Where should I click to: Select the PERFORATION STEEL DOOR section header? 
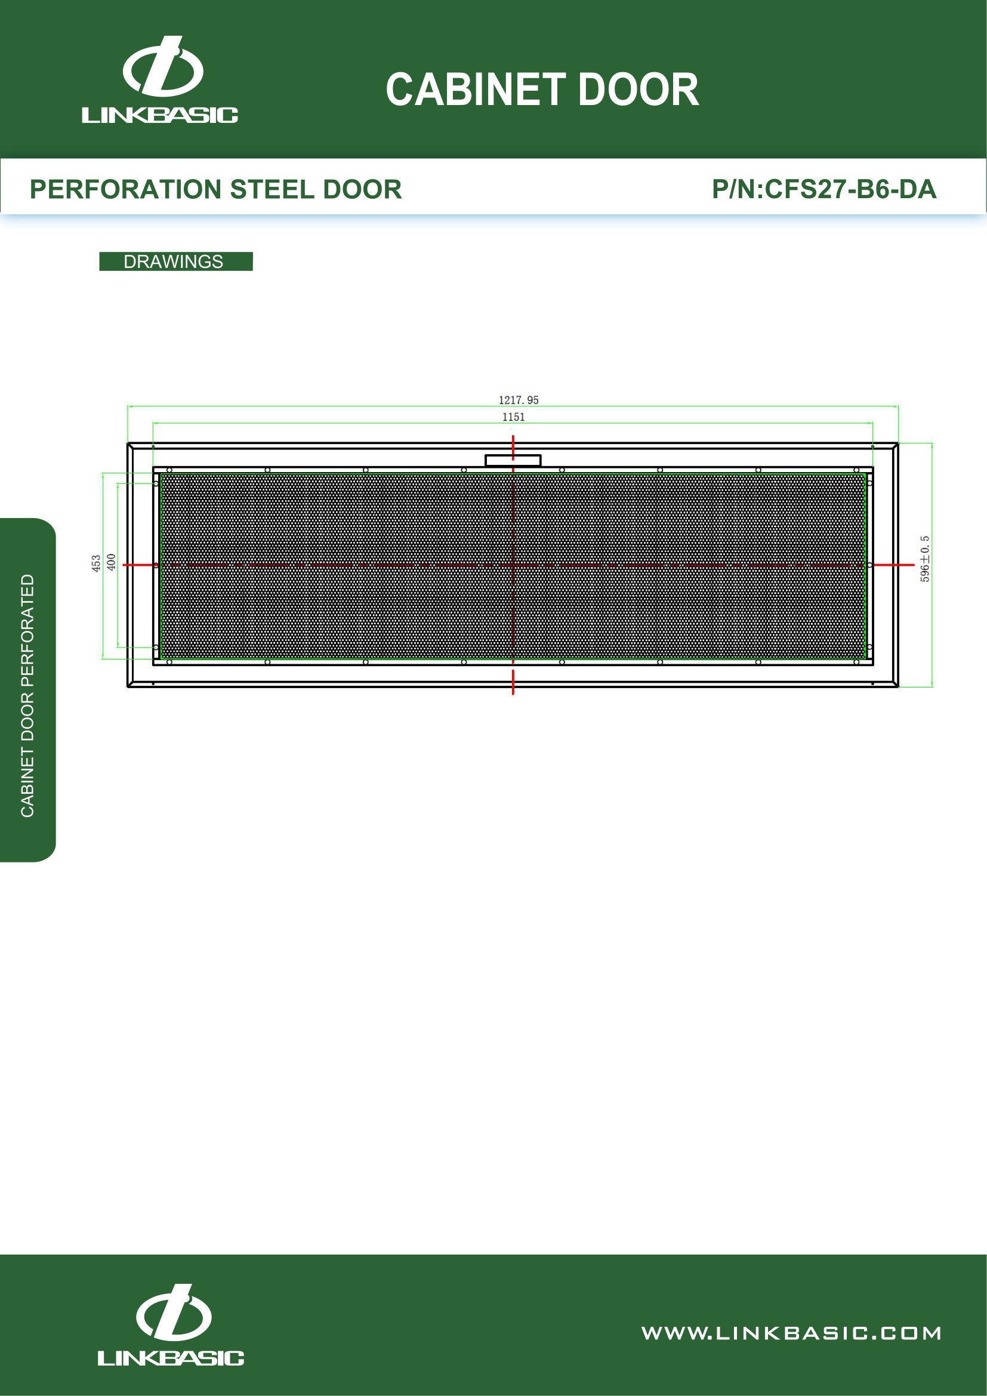pyautogui.click(x=216, y=190)
